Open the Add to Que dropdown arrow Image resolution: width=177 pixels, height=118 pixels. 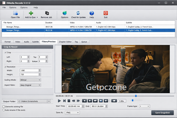pyautogui.click(x=37, y=17)
